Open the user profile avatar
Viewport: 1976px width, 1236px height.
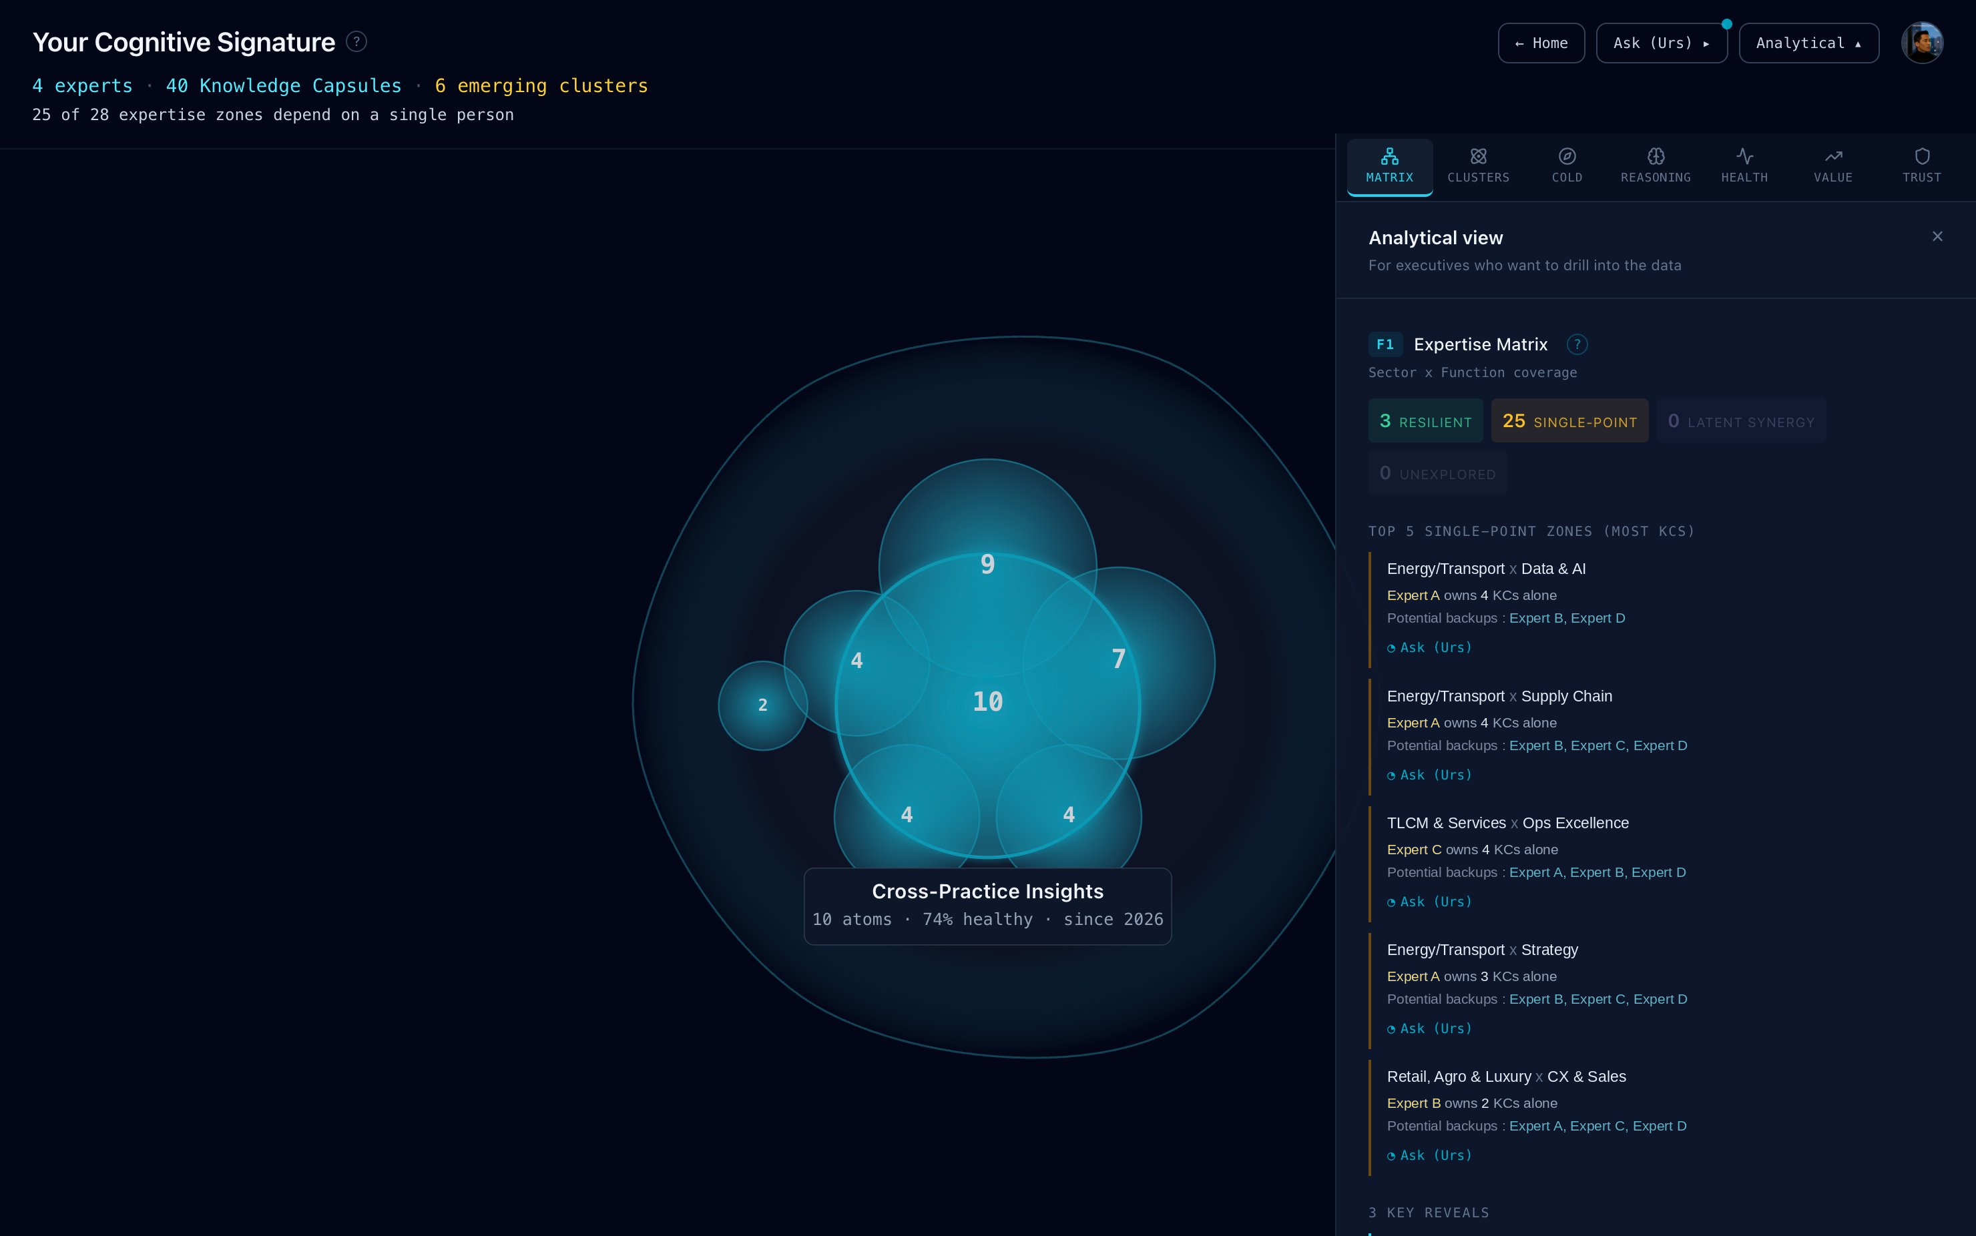1922,43
